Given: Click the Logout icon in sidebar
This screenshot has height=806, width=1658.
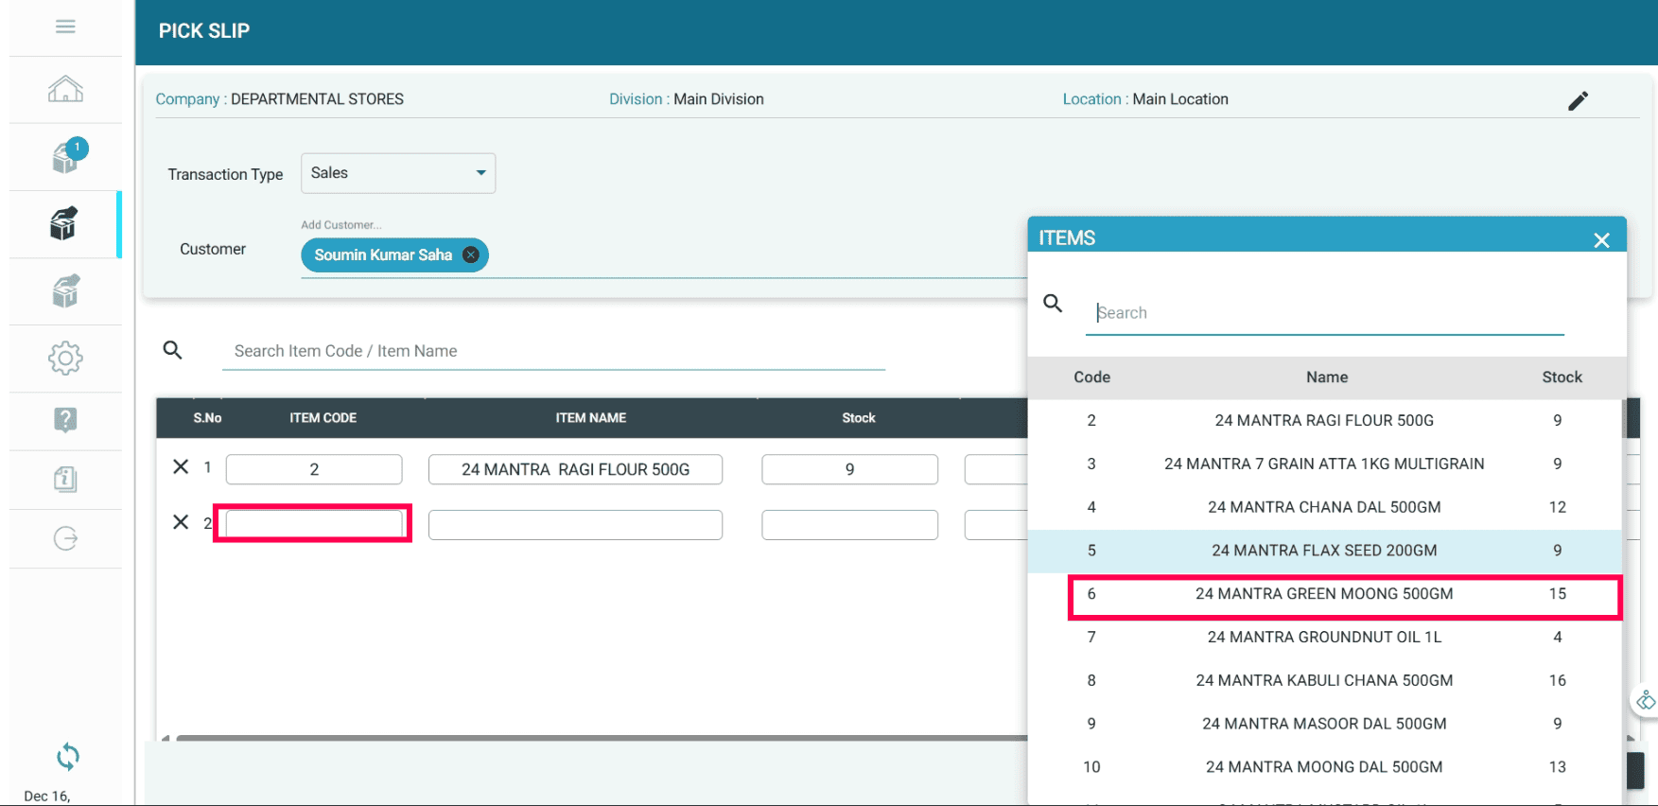Looking at the screenshot, I should coord(65,538).
